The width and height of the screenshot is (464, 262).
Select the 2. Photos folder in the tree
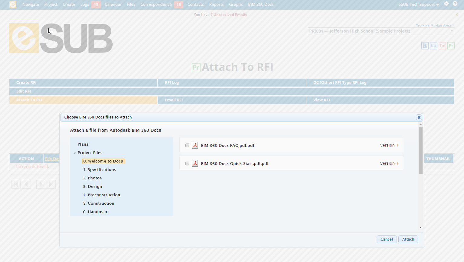tap(92, 178)
